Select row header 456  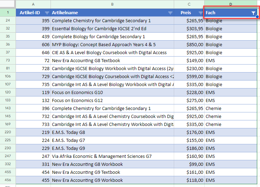(8, 180)
